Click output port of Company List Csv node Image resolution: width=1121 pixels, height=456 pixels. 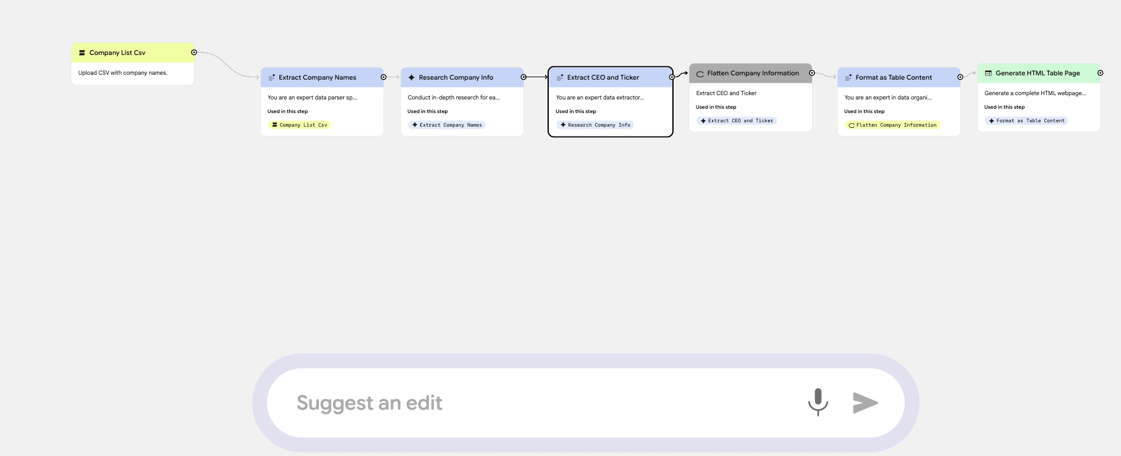pos(194,53)
